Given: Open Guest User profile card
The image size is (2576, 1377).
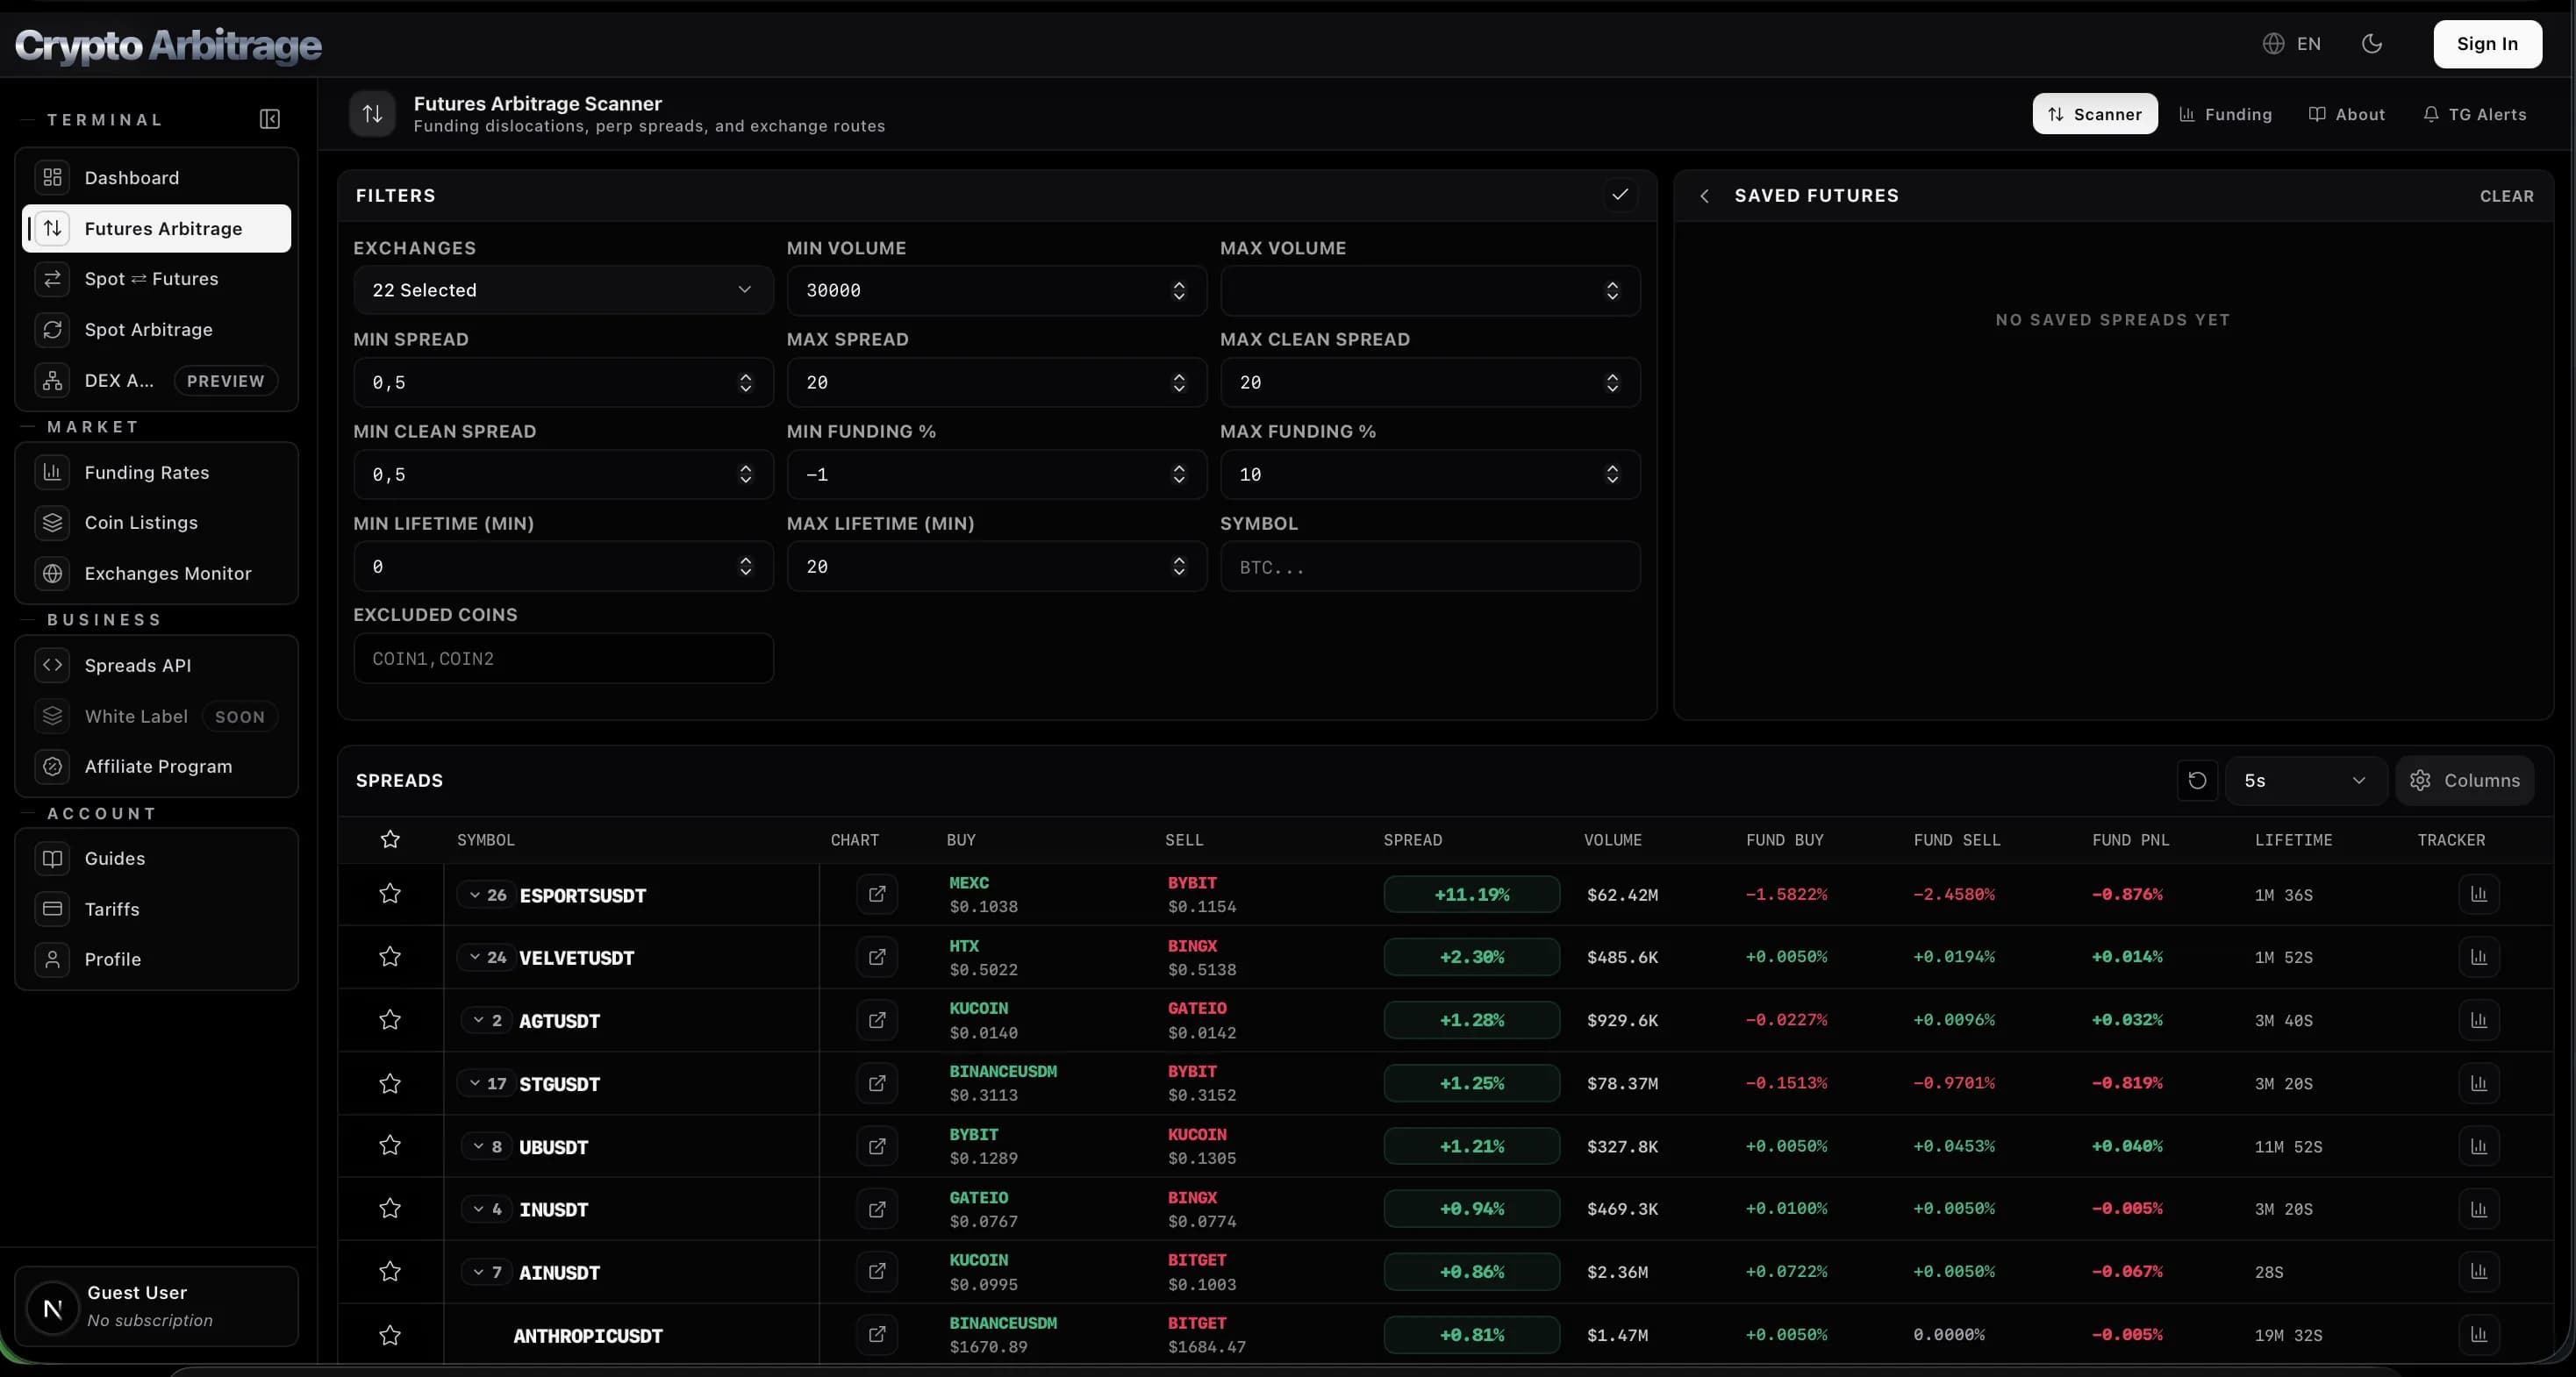Looking at the screenshot, I should 157,1306.
